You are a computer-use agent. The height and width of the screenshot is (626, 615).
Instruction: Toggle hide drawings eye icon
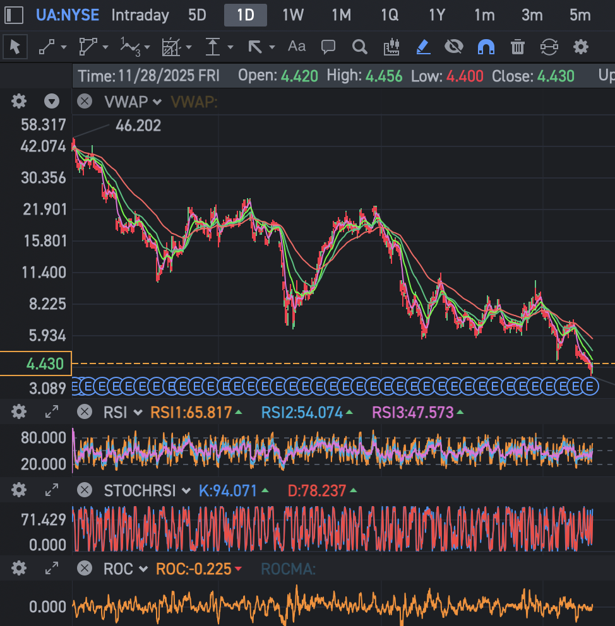point(454,47)
